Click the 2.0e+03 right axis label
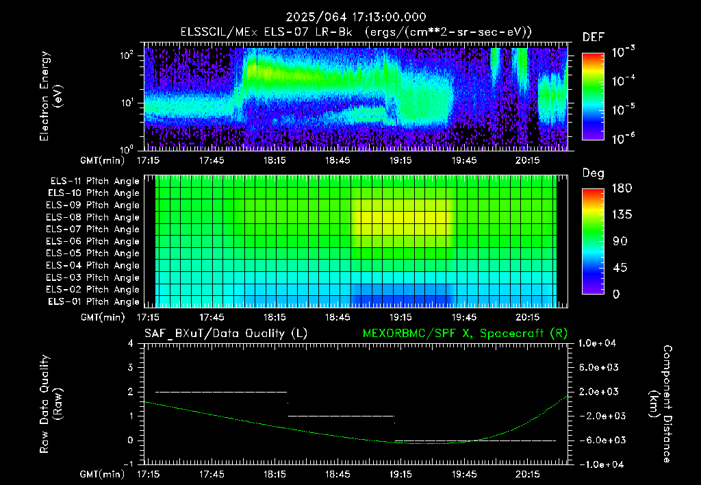The image size is (701, 485). 599,392
